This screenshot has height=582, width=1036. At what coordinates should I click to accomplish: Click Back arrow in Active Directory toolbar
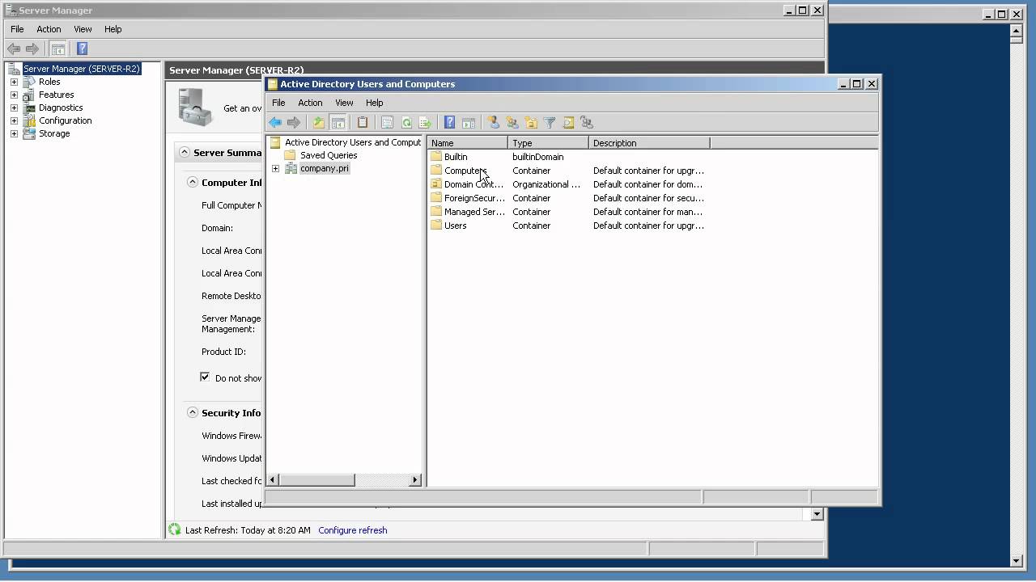[275, 123]
